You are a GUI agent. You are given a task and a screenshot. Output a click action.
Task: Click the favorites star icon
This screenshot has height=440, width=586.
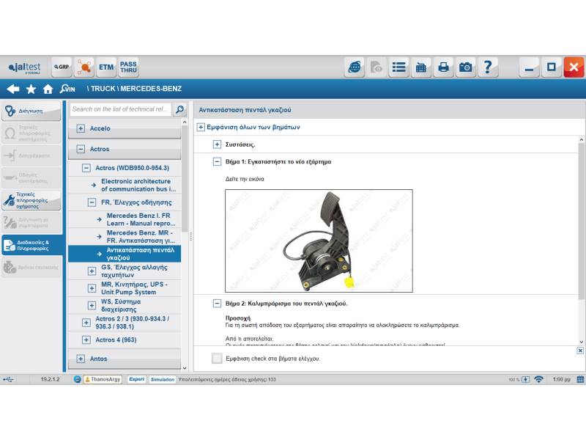pos(31,89)
